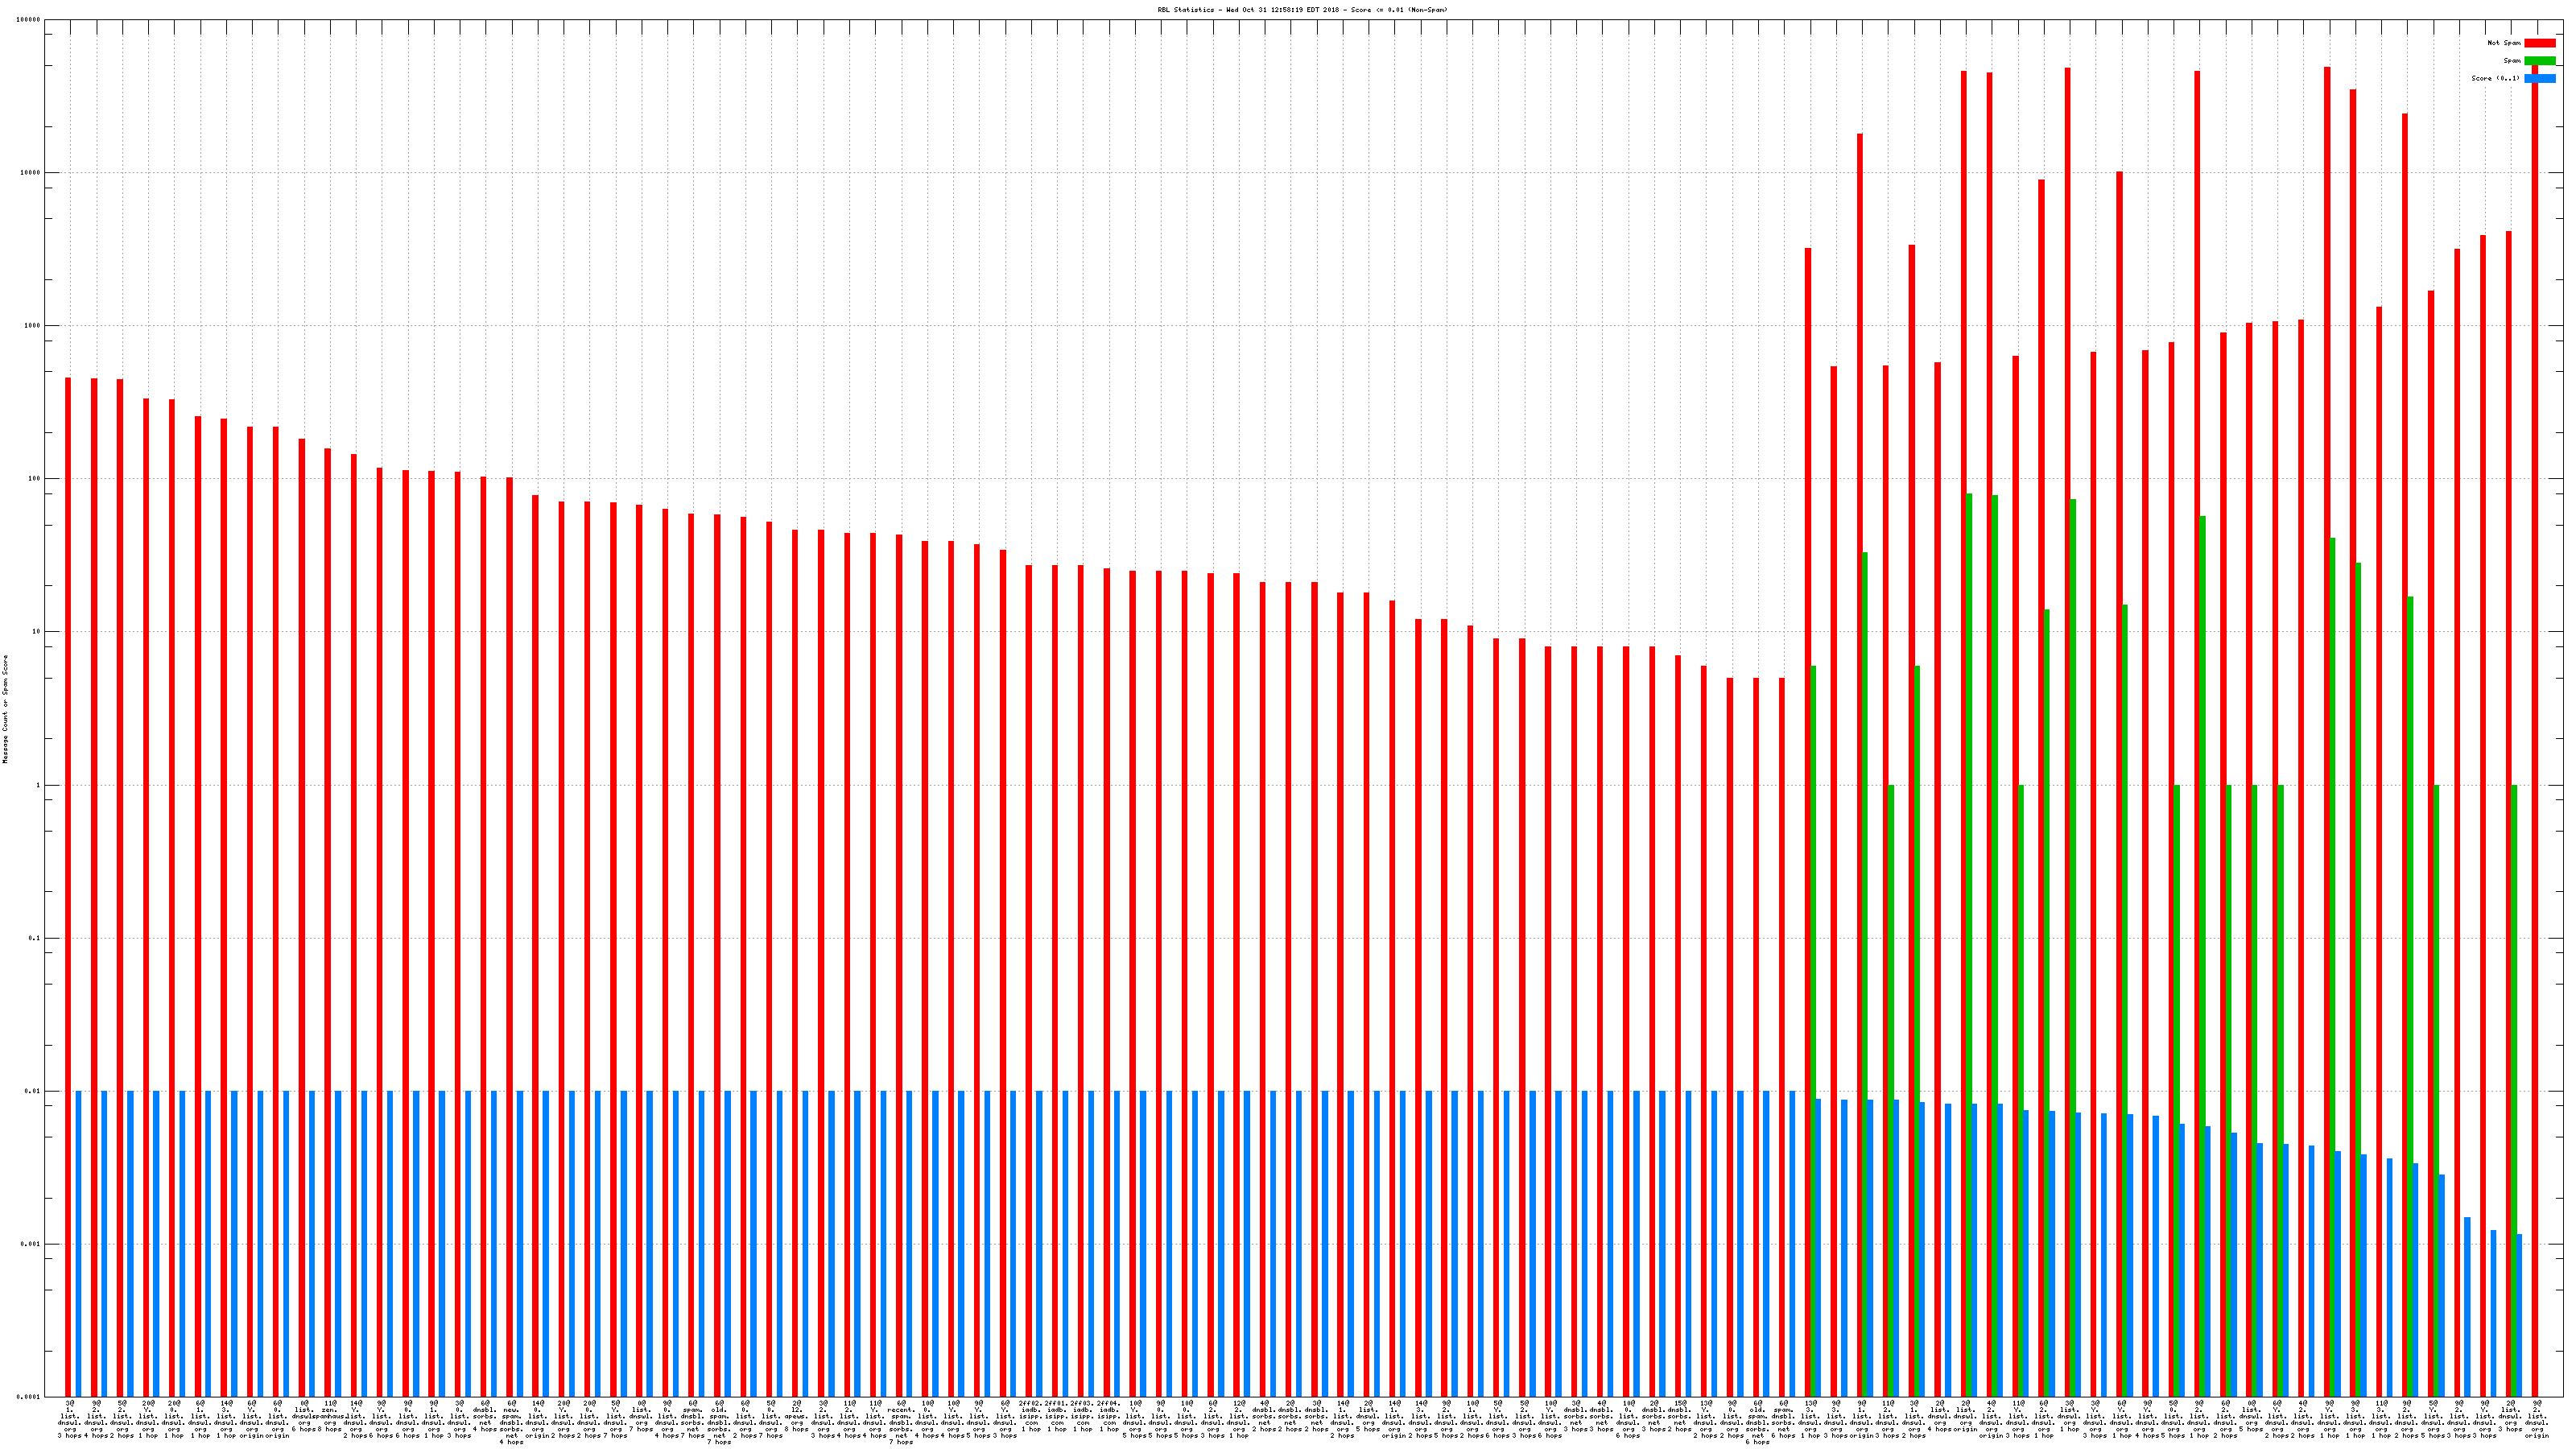Click the 1000 y-axis tick label
This screenshot has width=2576, height=1449.
(x=33, y=326)
